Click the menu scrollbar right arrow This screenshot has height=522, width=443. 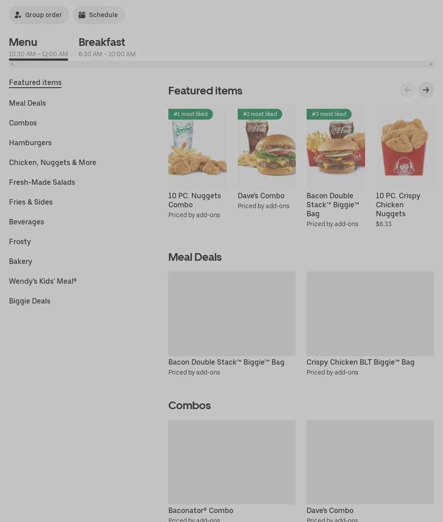[x=431, y=64]
